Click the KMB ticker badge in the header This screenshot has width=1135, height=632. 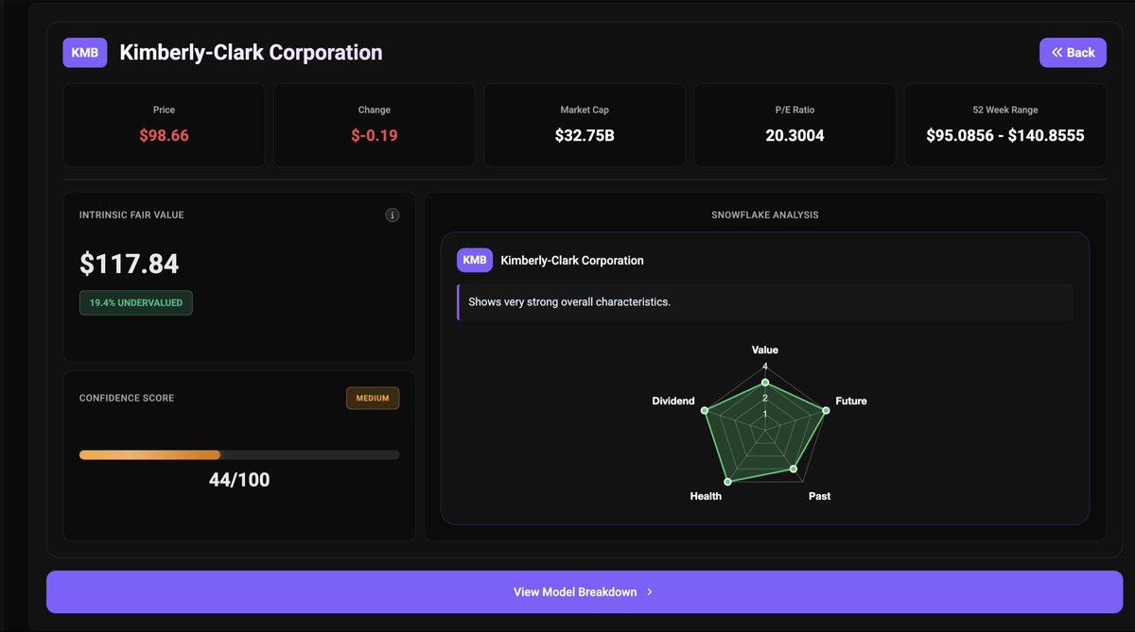pyautogui.click(x=85, y=53)
